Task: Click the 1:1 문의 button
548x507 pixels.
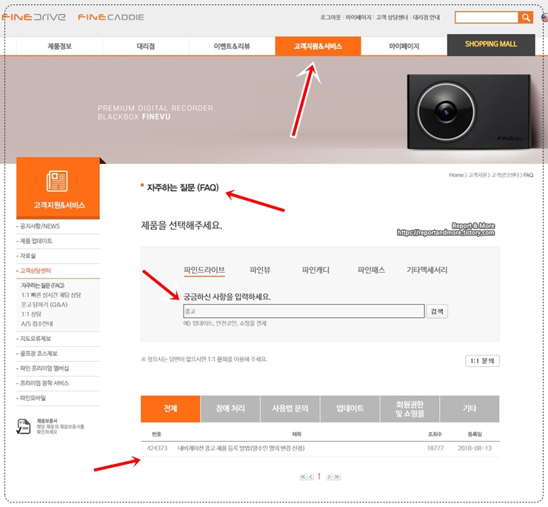Action: click(482, 361)
